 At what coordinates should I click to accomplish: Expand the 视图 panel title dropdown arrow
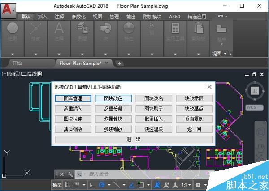pos(225,54)
